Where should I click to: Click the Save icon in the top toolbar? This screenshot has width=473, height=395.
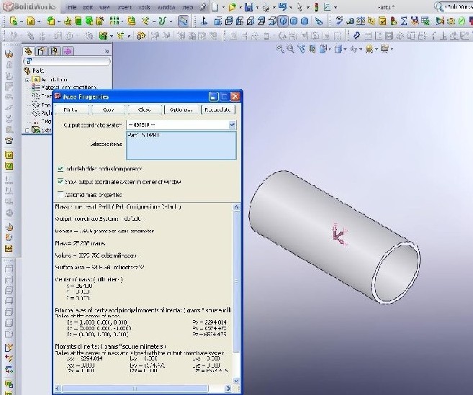tap(248, 6)
